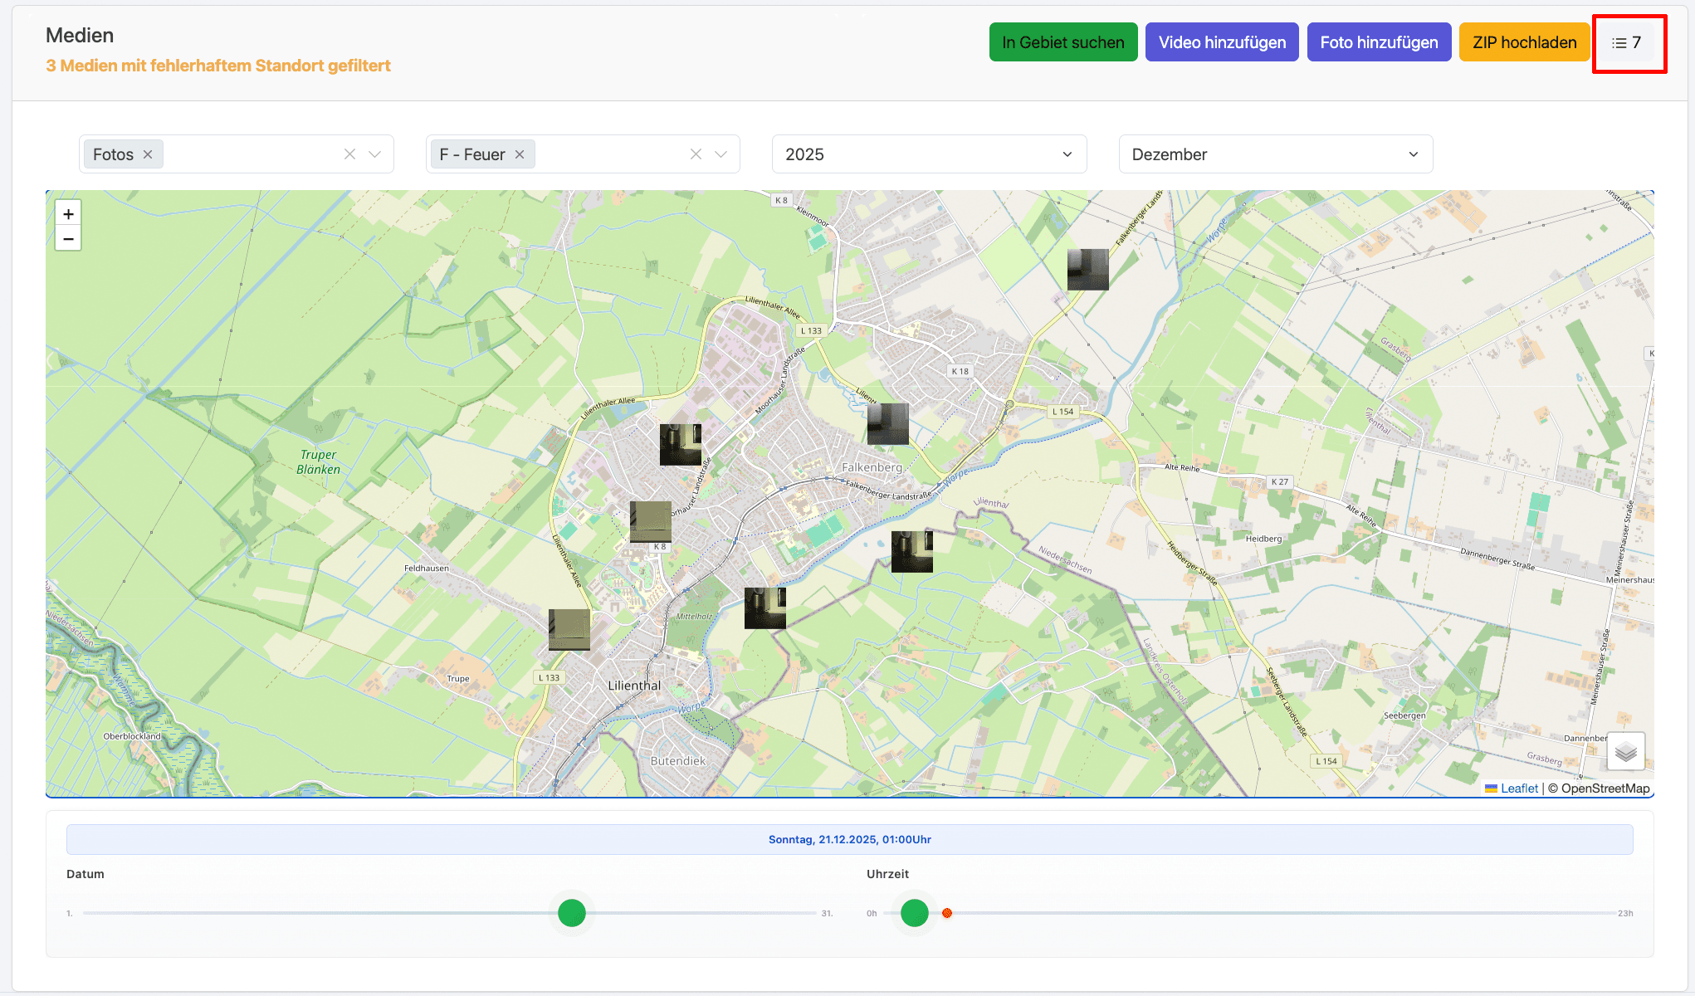Open the map layers control
The width and height of the screenshot is (1695, 996).
(x=1625, y=752)
